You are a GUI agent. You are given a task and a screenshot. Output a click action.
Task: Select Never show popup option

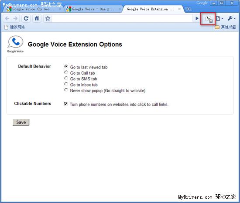(66, 89)
